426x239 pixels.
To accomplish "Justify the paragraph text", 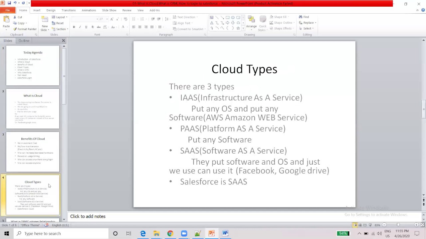I will click(x=152, y=27).
